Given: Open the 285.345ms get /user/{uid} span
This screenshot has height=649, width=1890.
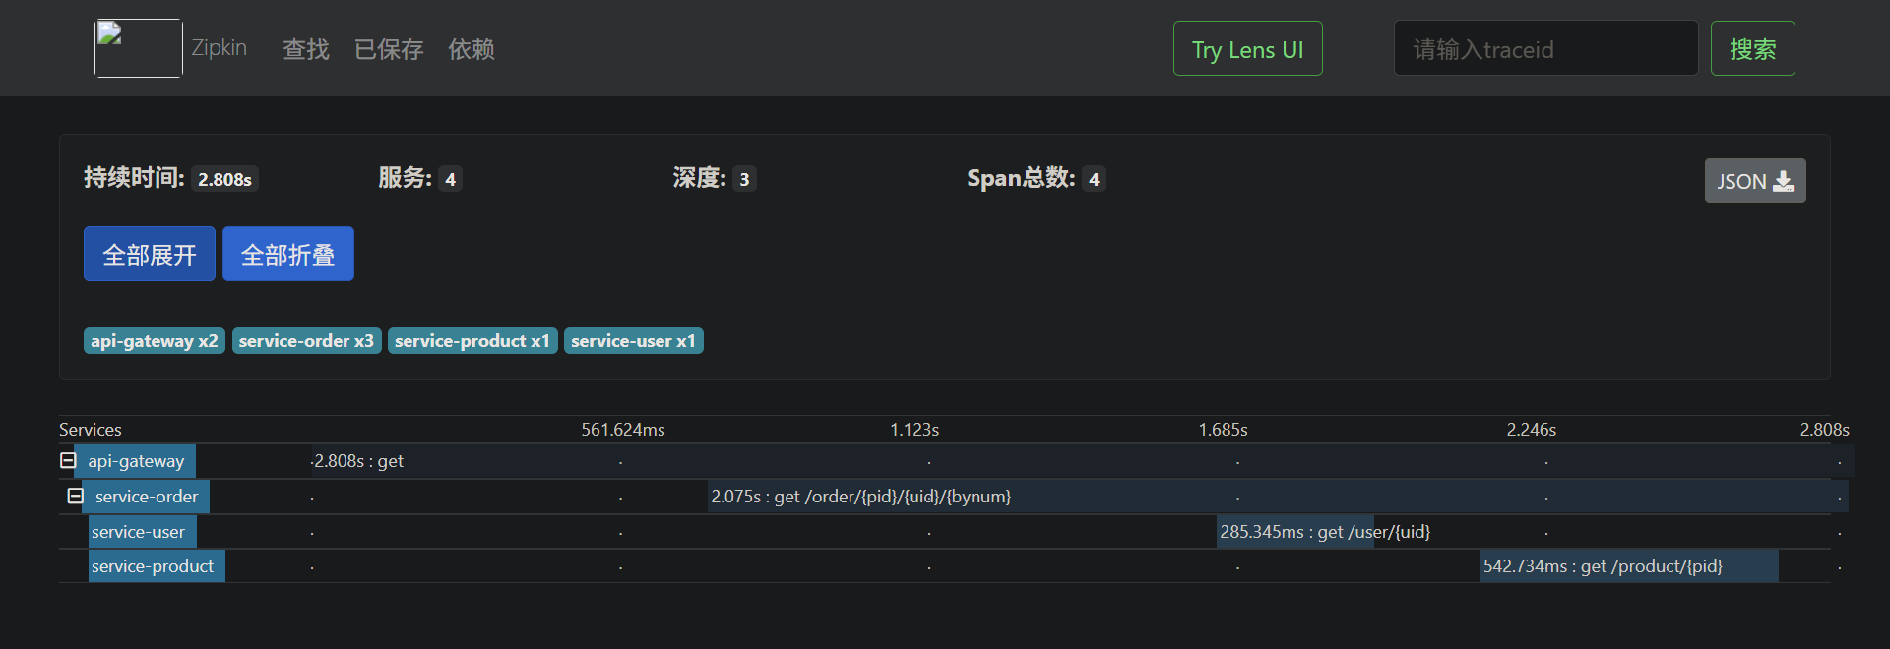Looking at the screenshot, I should pos(1295,532).
